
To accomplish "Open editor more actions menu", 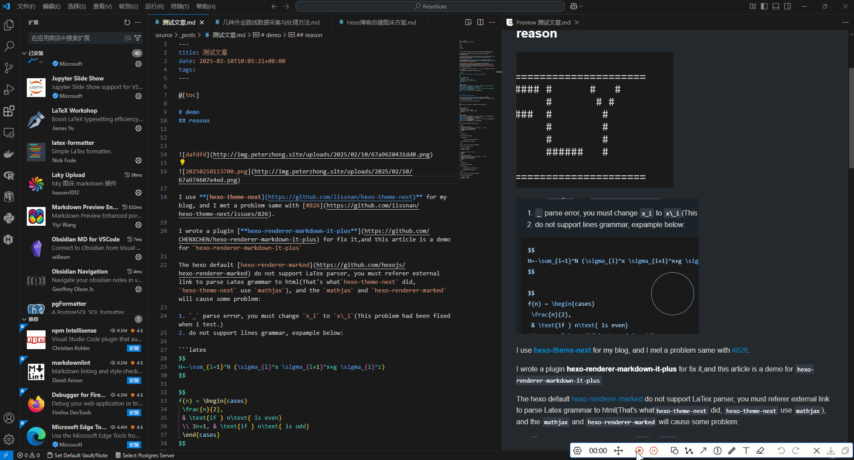I will click(x=492, y=22).
